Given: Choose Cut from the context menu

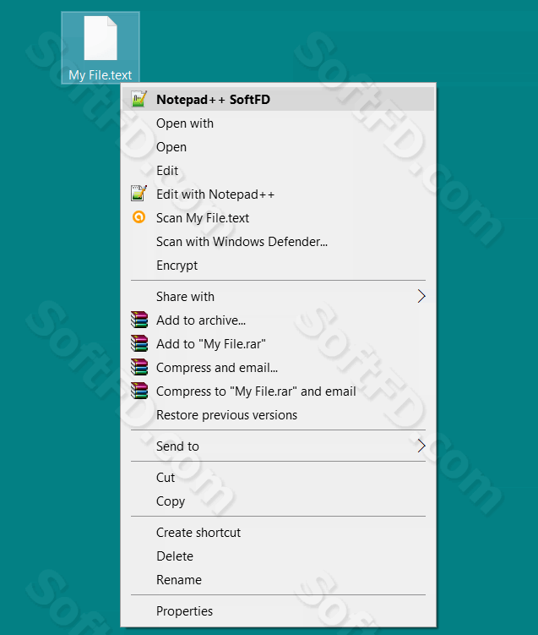Looking at the screenshot, I should click(279, 477).
